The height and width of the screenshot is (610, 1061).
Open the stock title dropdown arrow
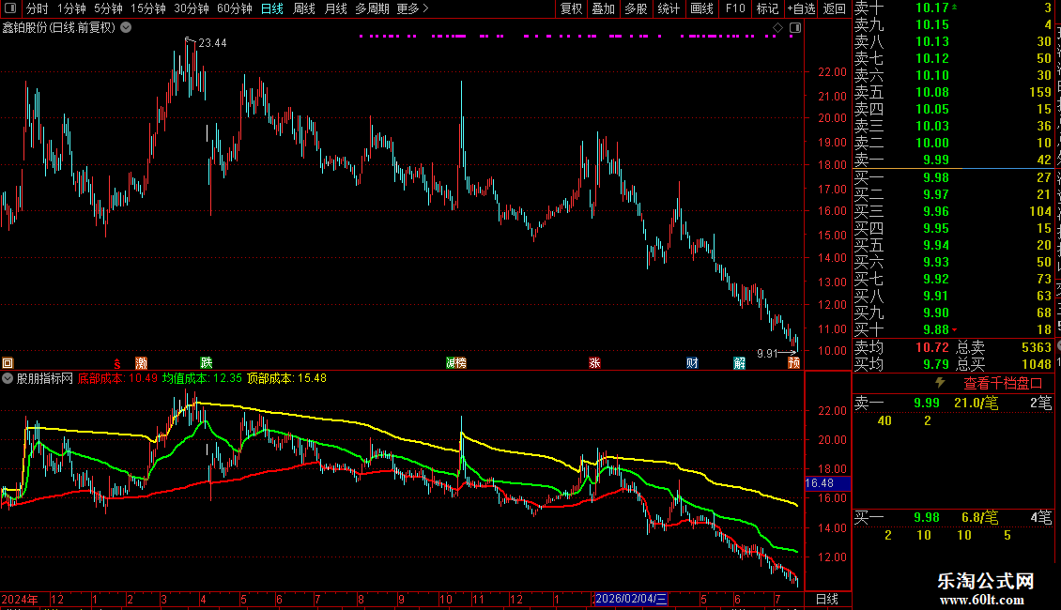tap(126, 28)
